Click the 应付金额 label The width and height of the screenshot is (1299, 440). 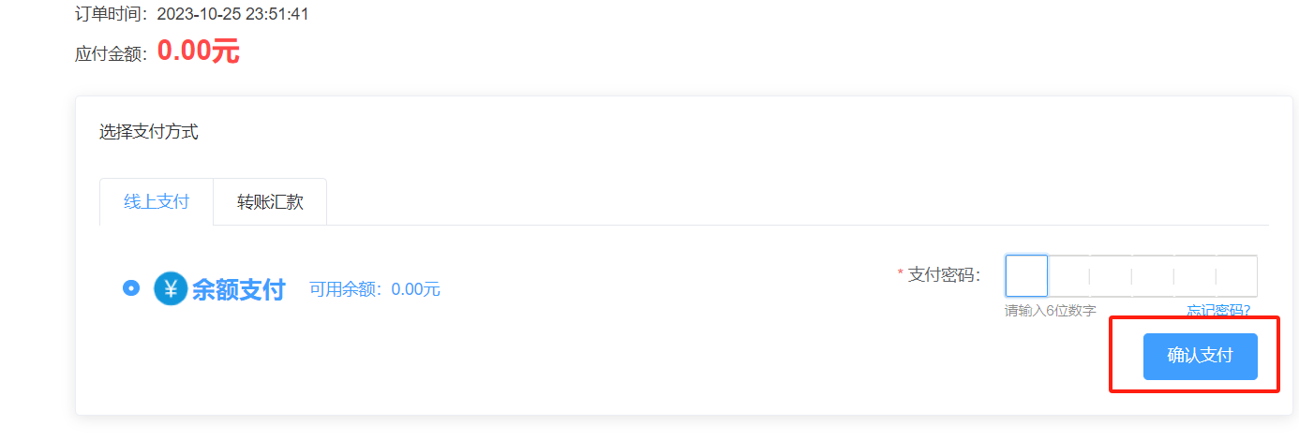click(111, 54)
